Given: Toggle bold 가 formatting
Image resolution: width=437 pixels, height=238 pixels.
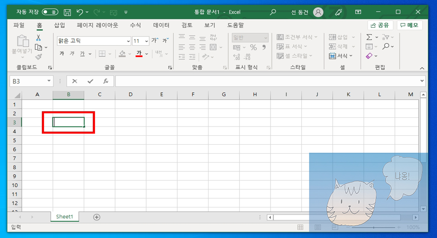Looking at the screenshot, I should coord(62,54).
